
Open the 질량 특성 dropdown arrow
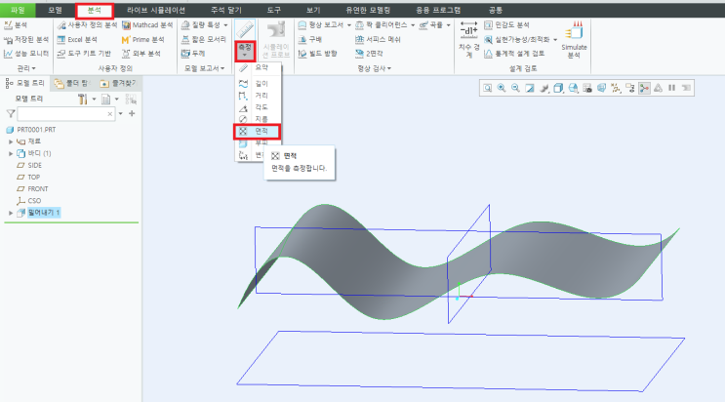pos(225,25)
